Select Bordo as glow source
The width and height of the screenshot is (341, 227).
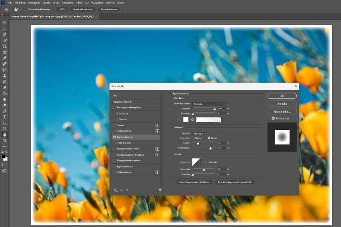click(209, 138)
